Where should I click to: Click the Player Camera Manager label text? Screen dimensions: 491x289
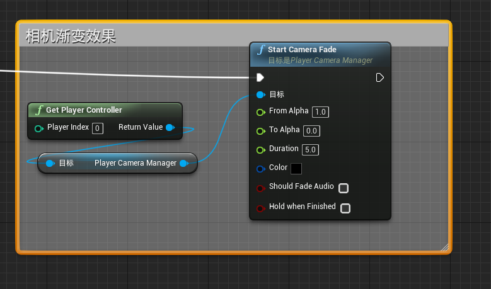(x=136, y=163)
